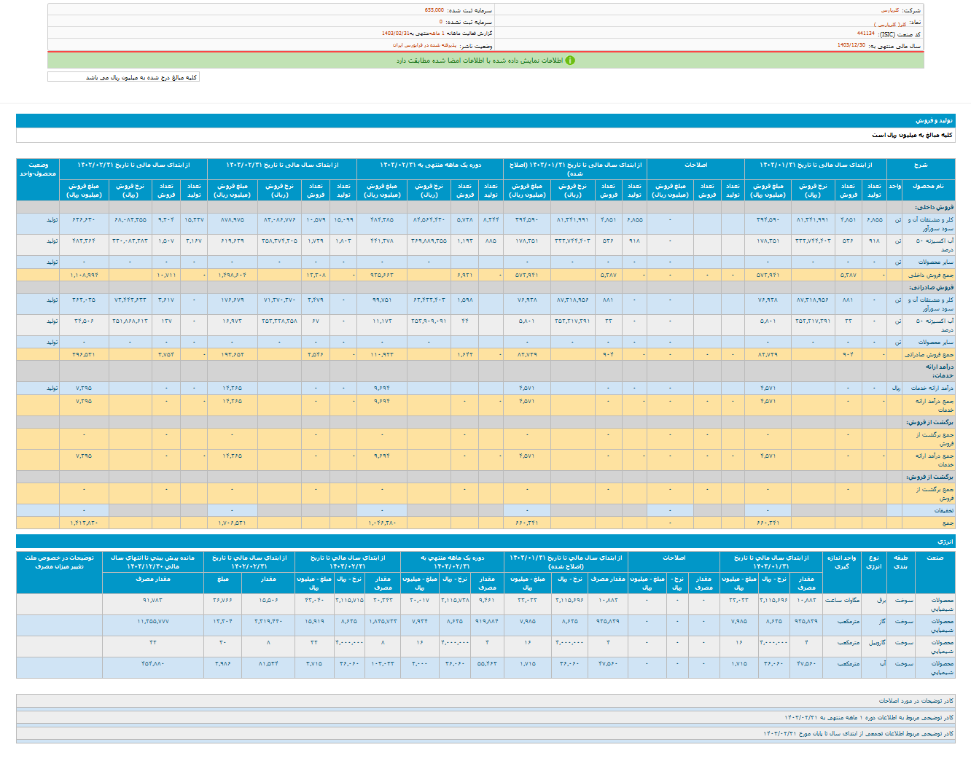Viewport: 971px width, 777px height.
Task: Click the symbol value next to نماد
Action: tap(890, 23)
